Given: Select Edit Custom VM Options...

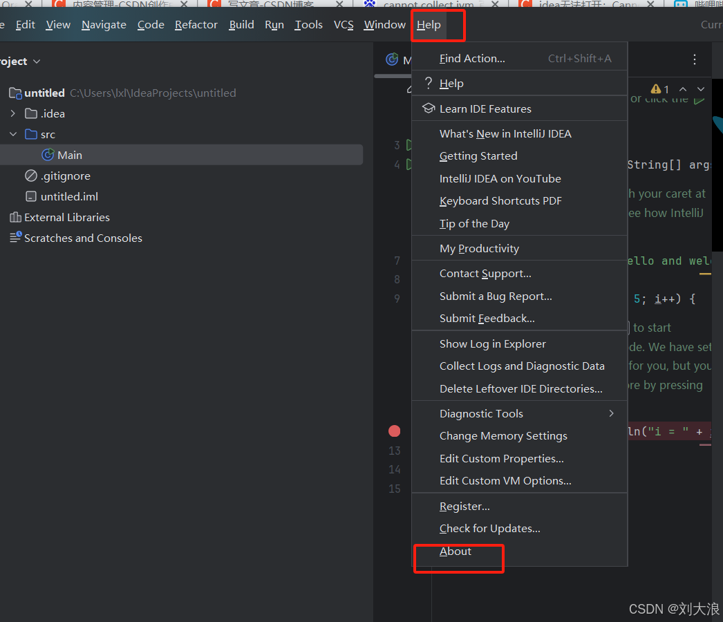Looking at the screenshot, I should point(520,481).
